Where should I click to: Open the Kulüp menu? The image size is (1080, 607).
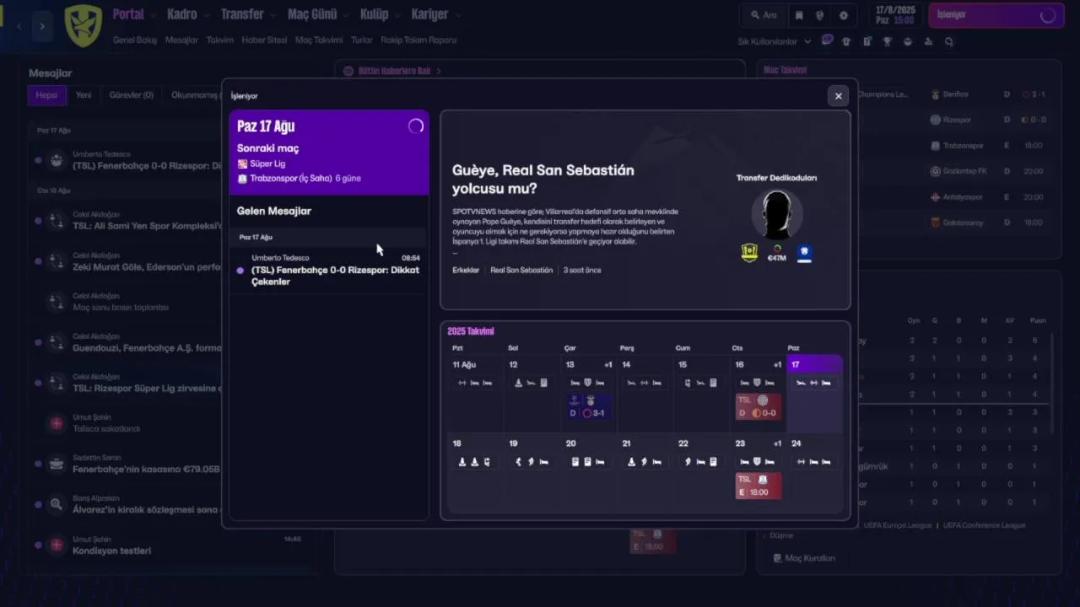click(374, 14)
